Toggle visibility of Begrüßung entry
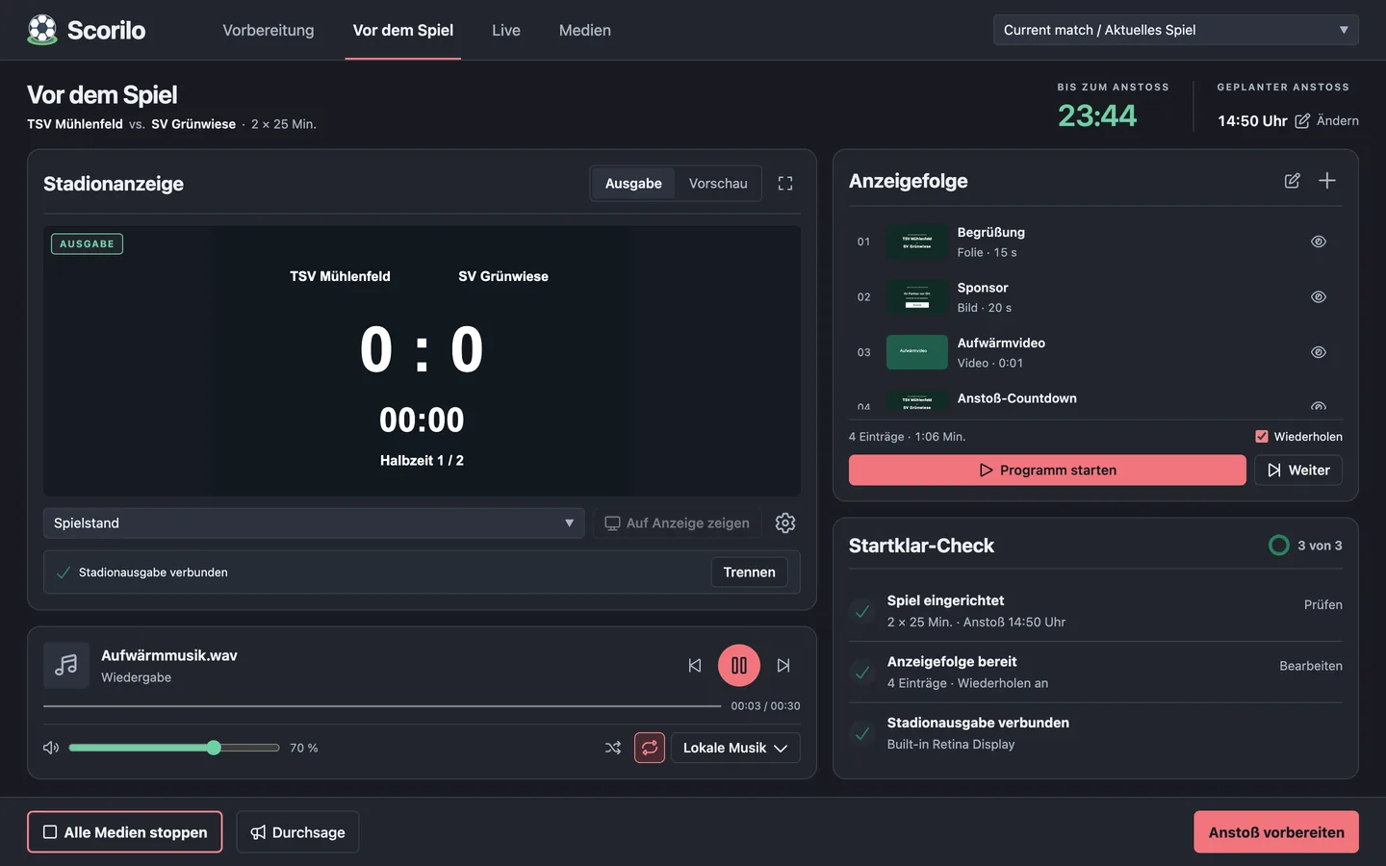This screenshot has width=1386, height=866. (x=1319, y=242)
